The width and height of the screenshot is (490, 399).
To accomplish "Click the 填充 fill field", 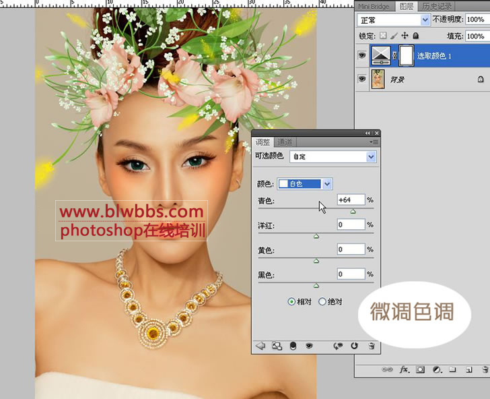I will [477, 36].
